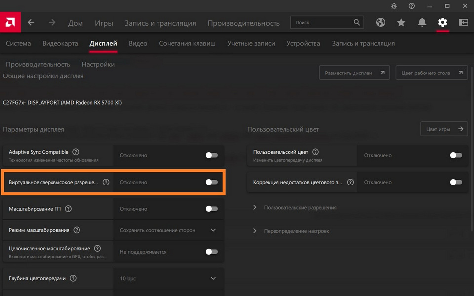
Task: Click the Параметры дисплея heading
Action: (x=34, y=129)
